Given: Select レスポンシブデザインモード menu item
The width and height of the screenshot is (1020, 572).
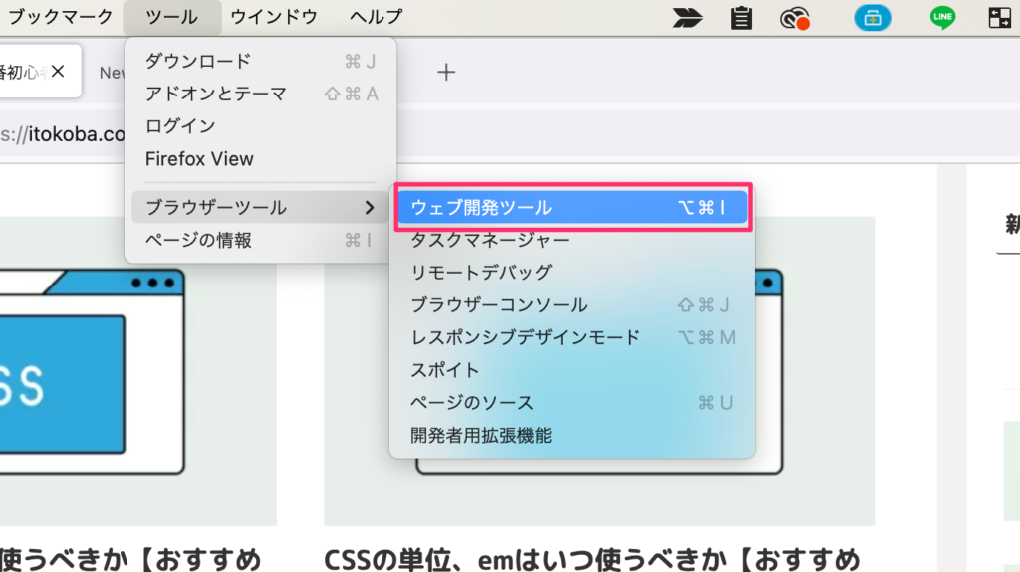Looking at the screenshot, I should coord(525,337).
